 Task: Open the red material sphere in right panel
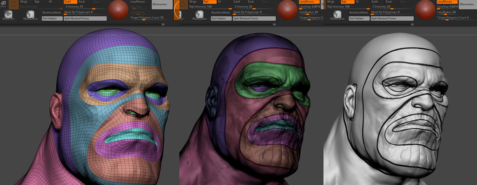pyautogui.click(x=425, y=10)
